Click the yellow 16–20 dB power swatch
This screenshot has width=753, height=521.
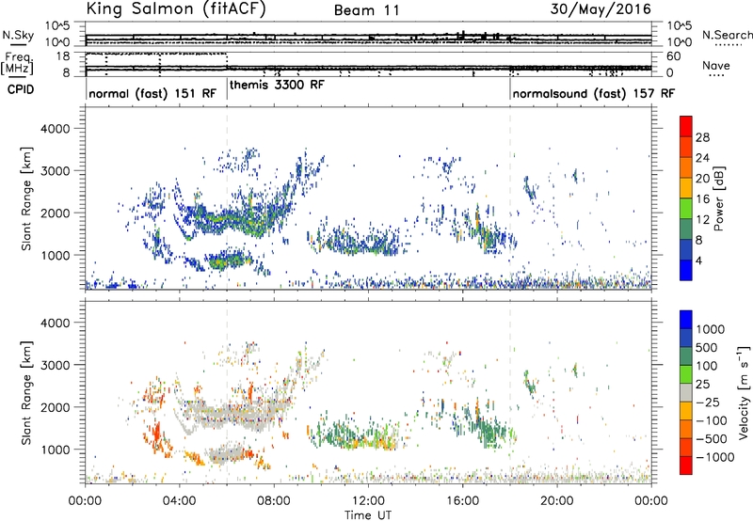coord(686,188)
